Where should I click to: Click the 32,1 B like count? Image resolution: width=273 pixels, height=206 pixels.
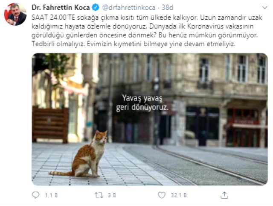[x=179, y=195]
